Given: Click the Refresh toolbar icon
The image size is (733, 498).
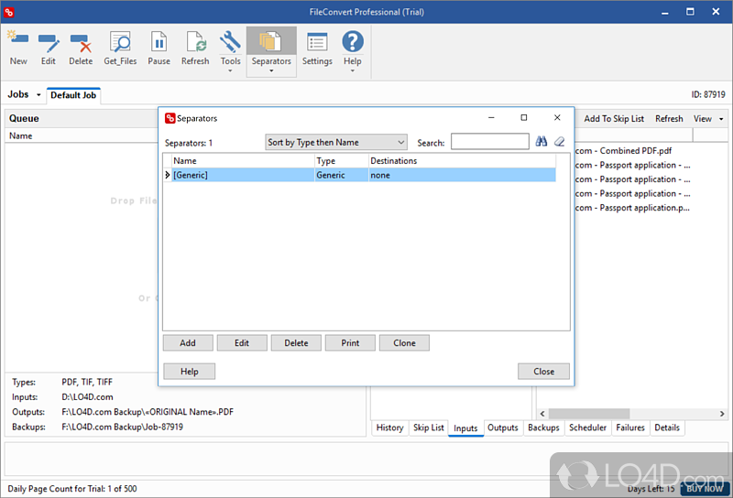Looking at the screenshot, I should pyautogui.click(x=195, y=48).
